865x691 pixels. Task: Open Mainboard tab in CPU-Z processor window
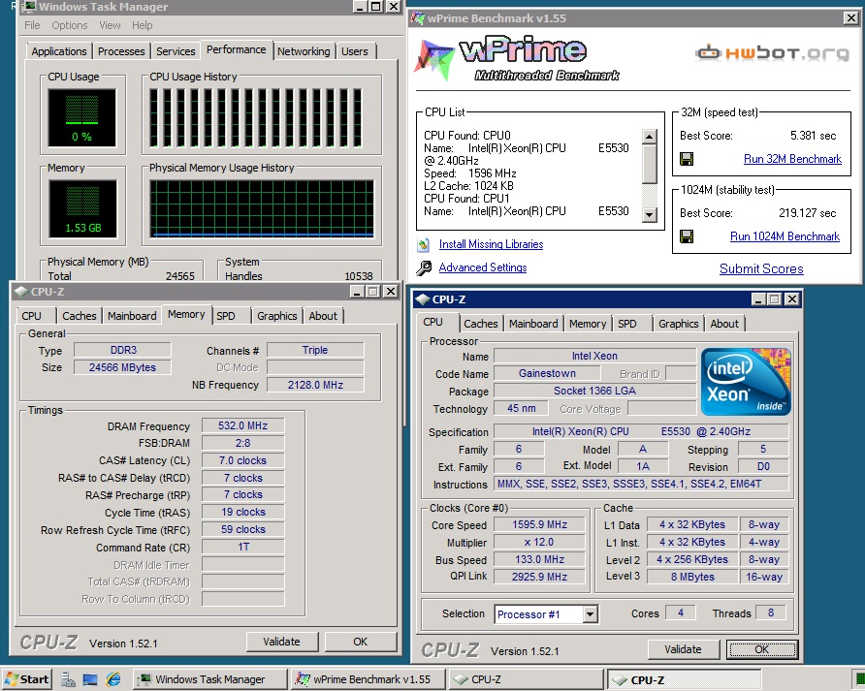(x=533, y=324)
